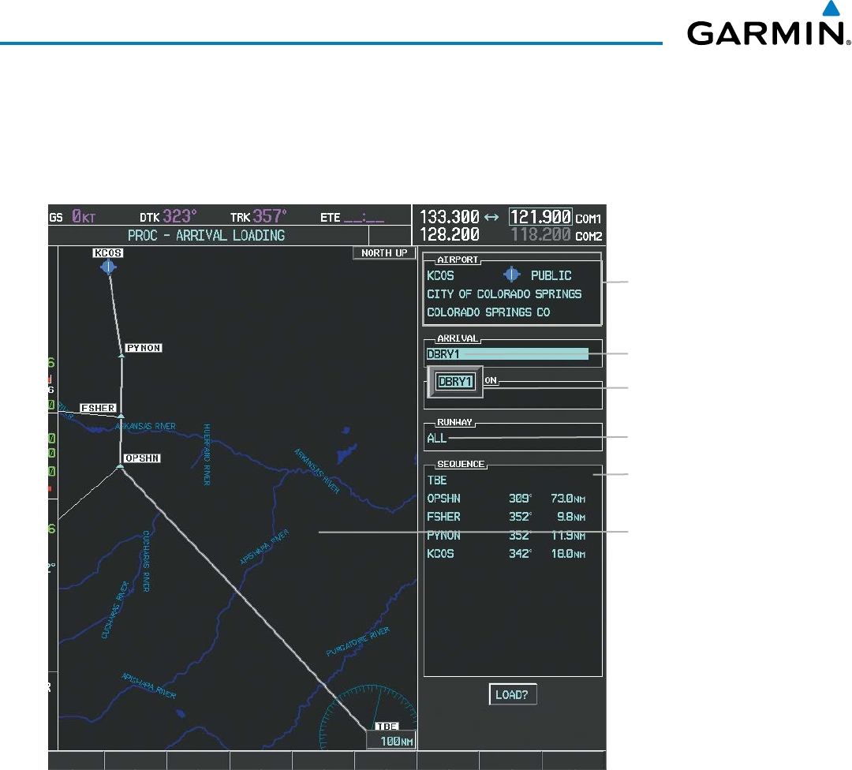Viewport: 852px width, 770px height.
Task: Click the NORTH UP orientation label
Action: coord(384,253)
